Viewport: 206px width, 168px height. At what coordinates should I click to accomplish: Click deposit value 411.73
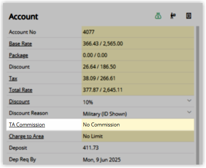tap(91, 148)
